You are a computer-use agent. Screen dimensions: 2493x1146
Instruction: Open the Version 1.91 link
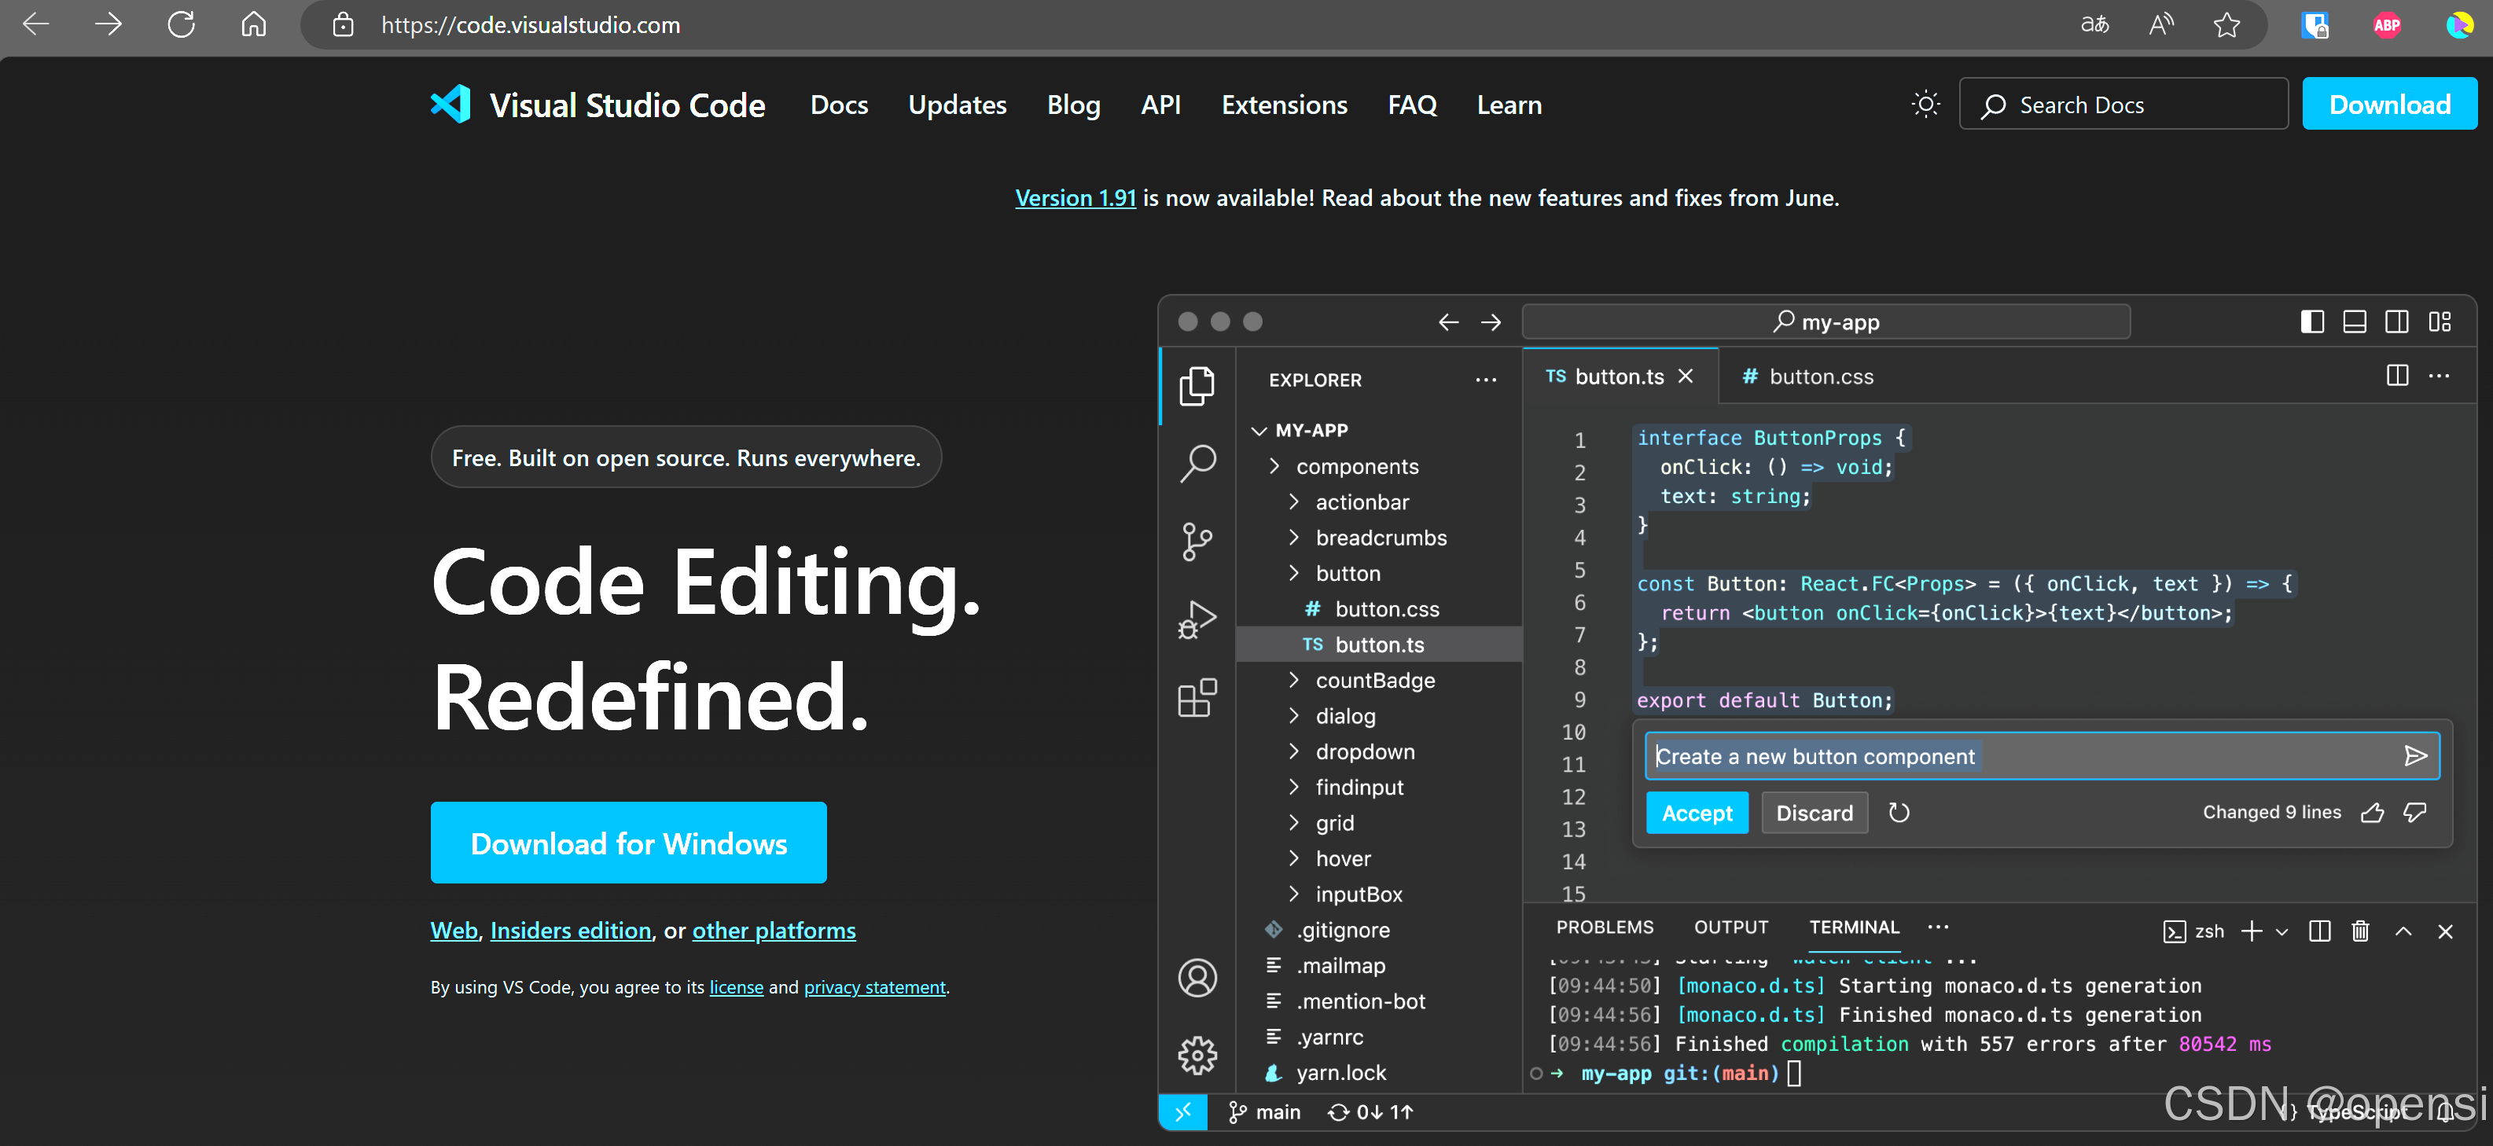[1074, 197]
